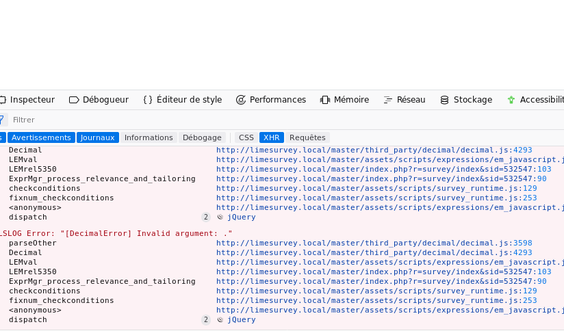The width and height of the screenshot is (564, 331).
Task: Enable the CSS message filter
Action: tap(246, 137)
